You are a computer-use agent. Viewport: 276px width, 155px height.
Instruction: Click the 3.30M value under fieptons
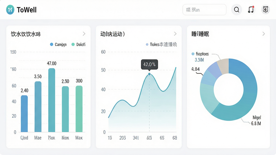199,60
